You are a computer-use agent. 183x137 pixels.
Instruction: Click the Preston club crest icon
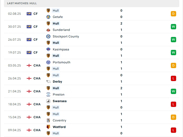(x=48, y=95)
